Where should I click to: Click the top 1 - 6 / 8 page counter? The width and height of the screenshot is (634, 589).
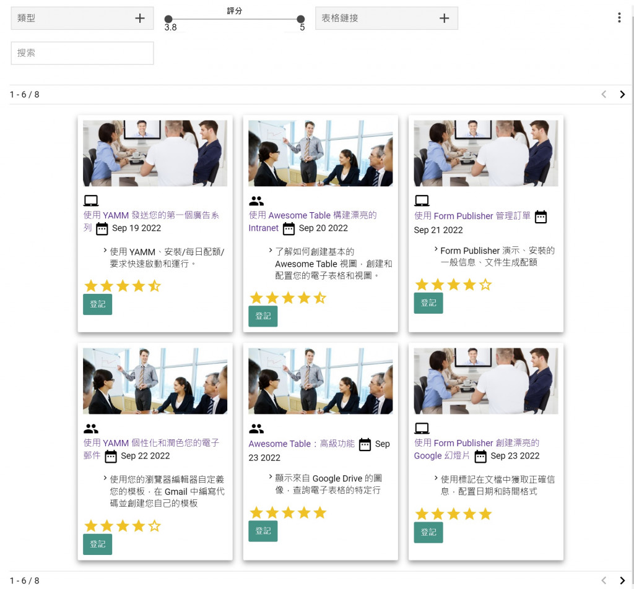25,95
